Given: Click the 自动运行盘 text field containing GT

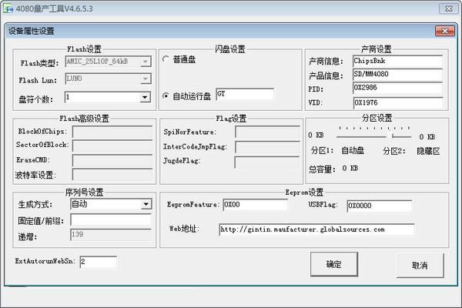Looking at the screenshot, I should point(245,94).
